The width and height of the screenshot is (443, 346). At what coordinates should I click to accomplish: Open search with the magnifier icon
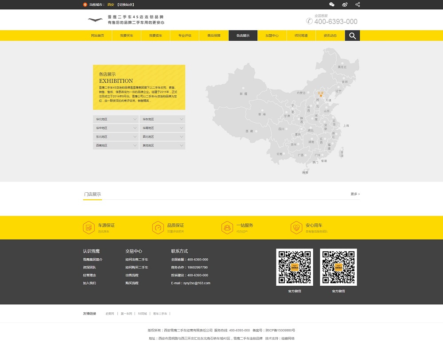point(352,36)
